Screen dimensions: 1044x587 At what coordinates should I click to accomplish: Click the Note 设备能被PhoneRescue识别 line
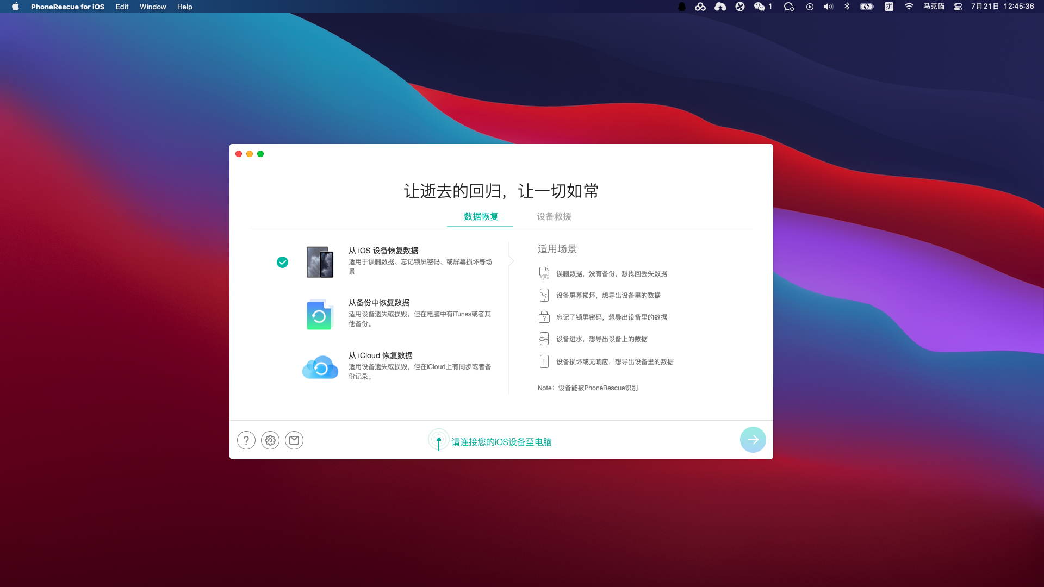pyautogui.click(x=587, y=388)
